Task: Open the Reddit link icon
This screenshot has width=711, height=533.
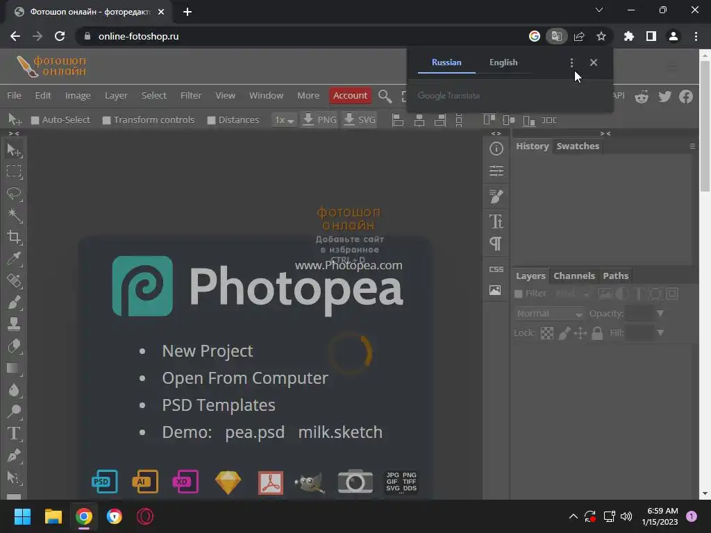Action: [642, 96]
